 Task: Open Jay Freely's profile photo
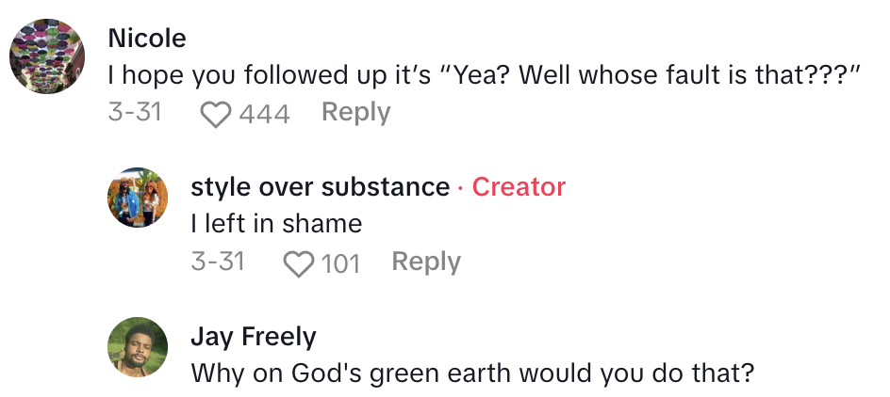click(139, 347)
